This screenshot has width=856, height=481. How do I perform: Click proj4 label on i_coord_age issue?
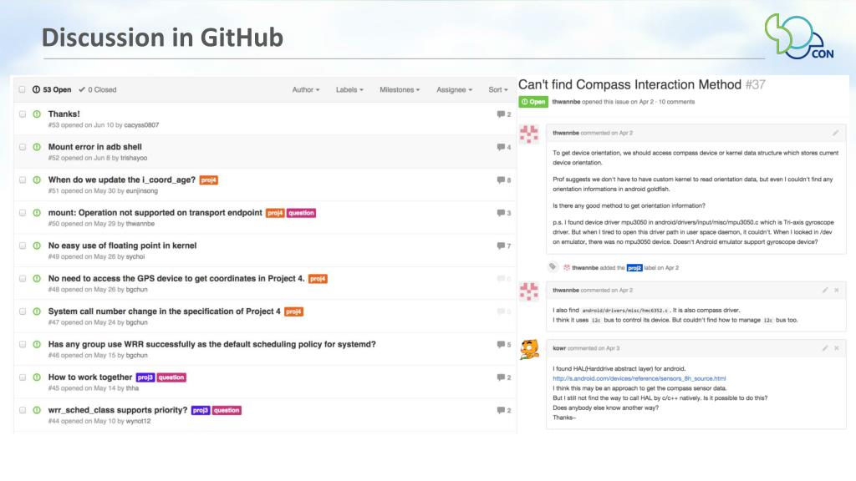click(208, 180)
